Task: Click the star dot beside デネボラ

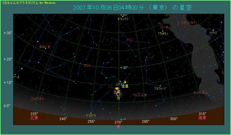Action: (91, 113)
